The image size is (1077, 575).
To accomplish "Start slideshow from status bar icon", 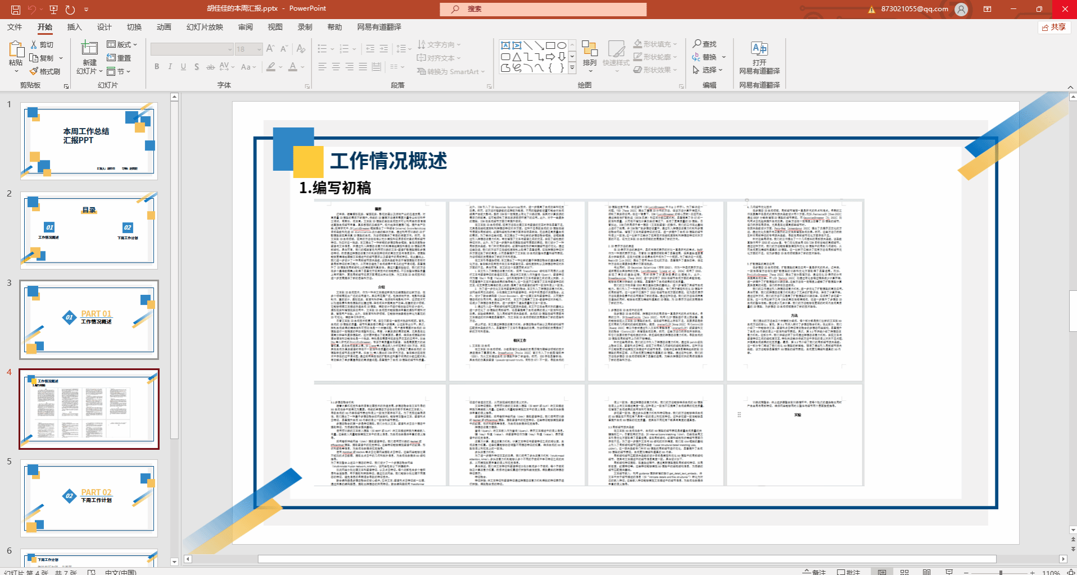I will [x=949, y=572].
